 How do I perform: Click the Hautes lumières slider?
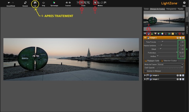(167, 45)
